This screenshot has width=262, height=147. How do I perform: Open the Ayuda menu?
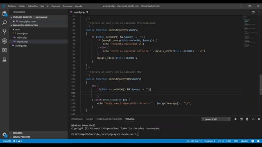pyautogui.click(x=78, y=6)
